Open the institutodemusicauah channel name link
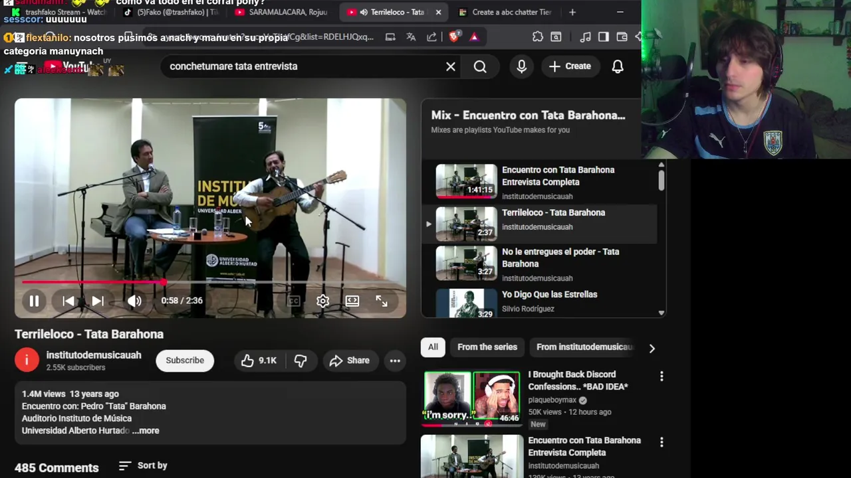This screenshot has width=851, height=478. tap(94, 355)
